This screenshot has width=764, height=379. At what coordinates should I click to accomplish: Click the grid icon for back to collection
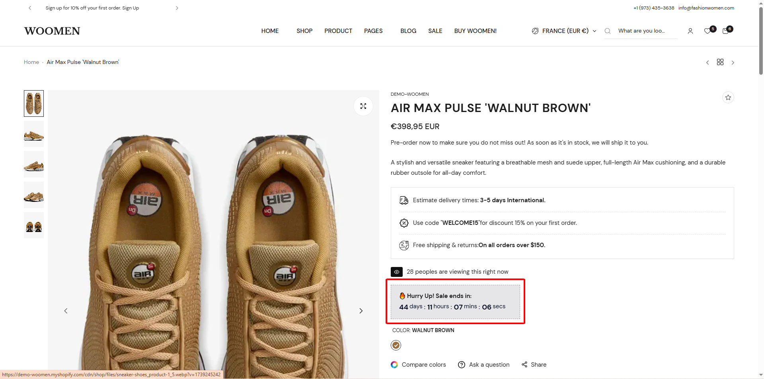pos(720,62)
